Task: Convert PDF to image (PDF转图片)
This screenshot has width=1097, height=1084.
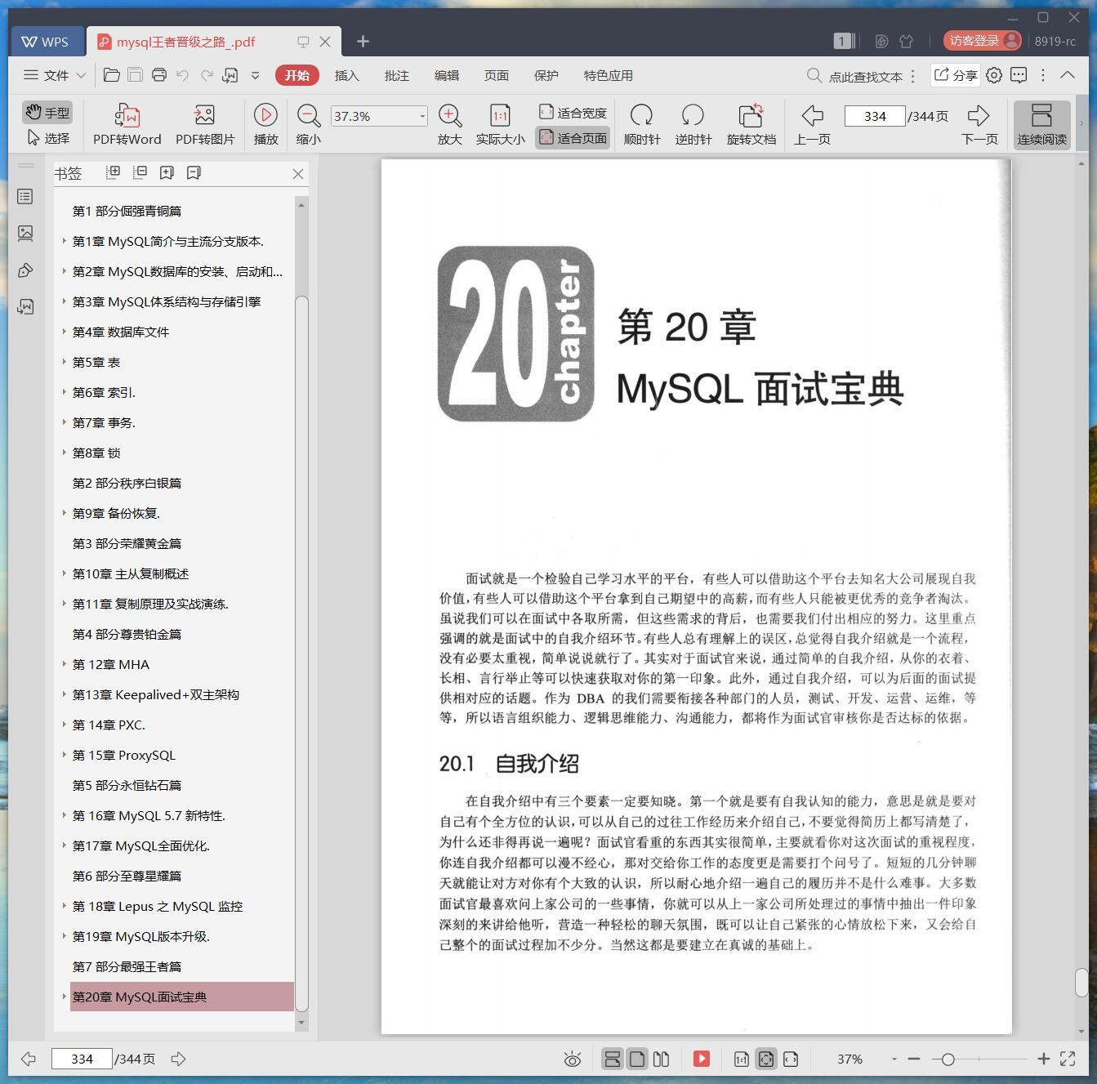Action: click(205, 124)
